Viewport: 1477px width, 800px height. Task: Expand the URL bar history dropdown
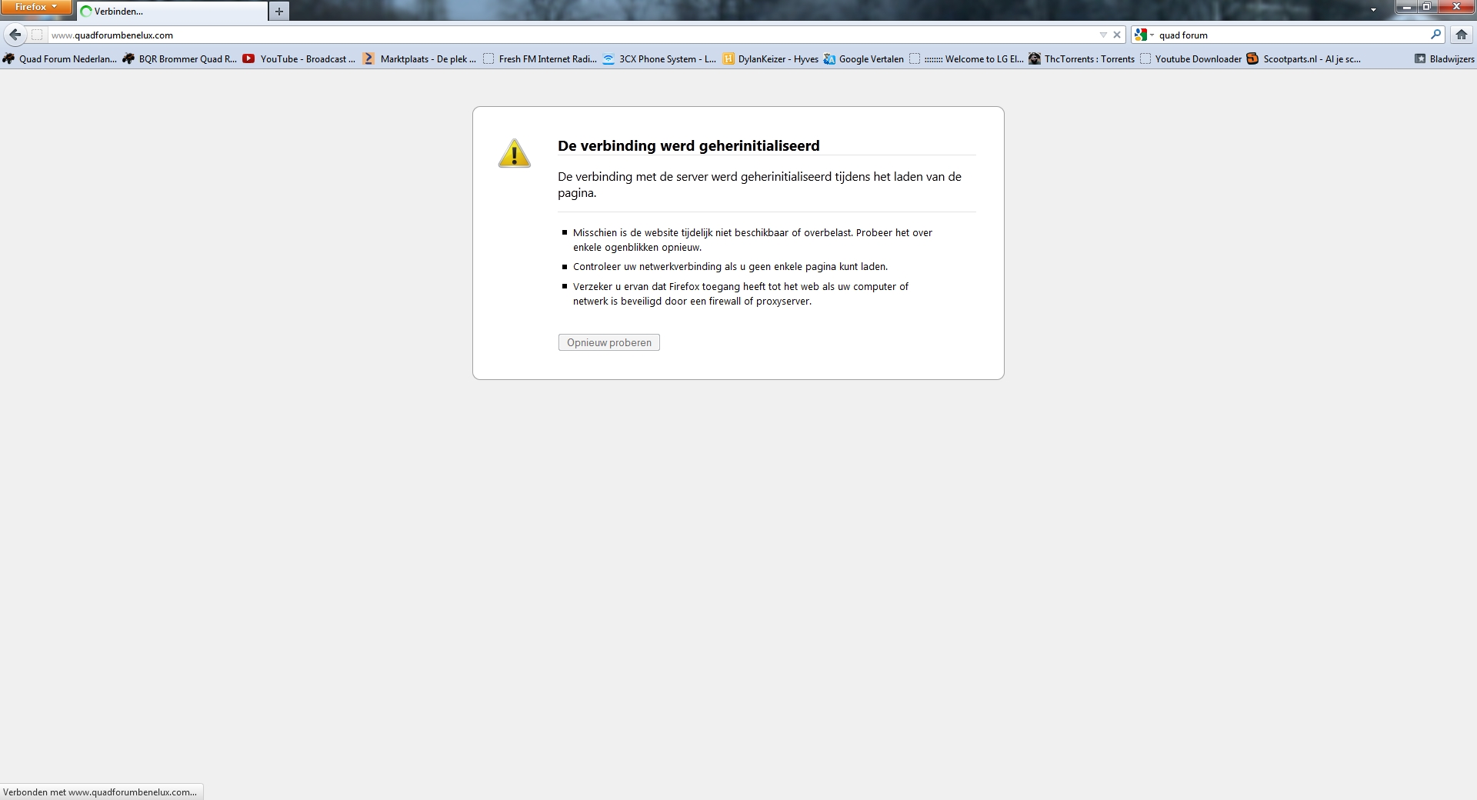(1103, 35)
